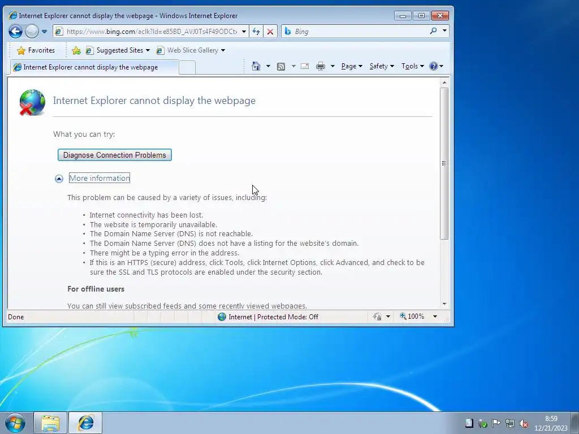
Task: Open recent pages dropdown beside Forward button
Action: pyautogui.click(x=44, y=32)
